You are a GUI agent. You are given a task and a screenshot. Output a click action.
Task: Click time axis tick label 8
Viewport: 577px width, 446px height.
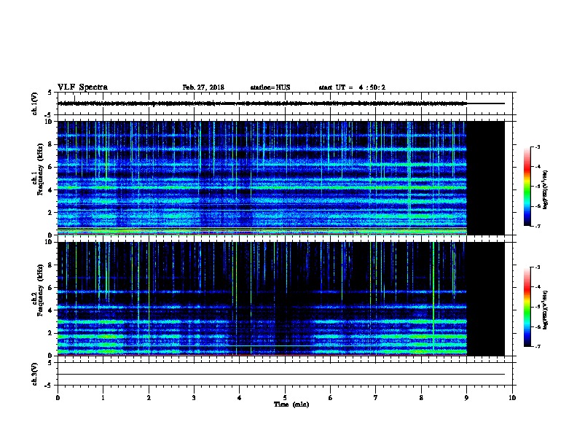click(421, 398)
